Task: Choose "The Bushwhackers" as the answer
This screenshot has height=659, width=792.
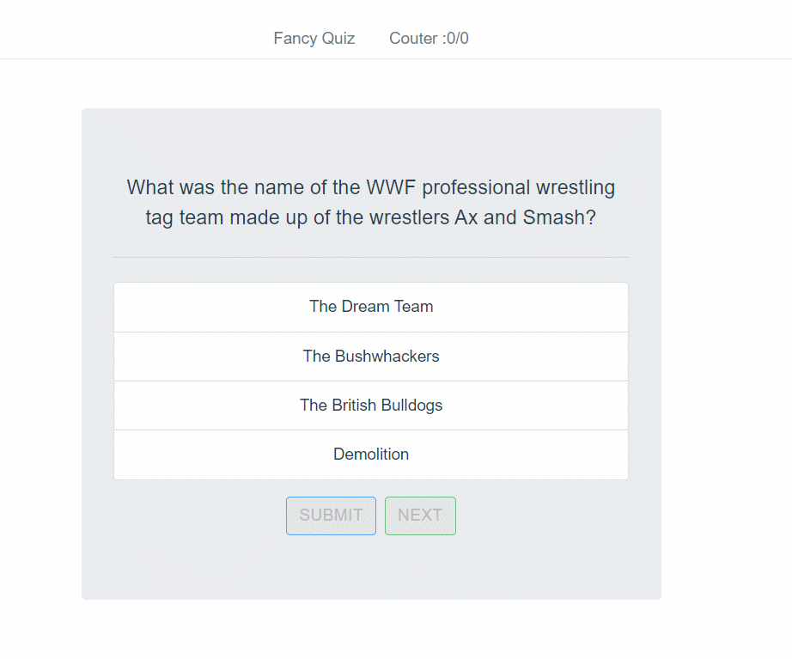Action: (x=371, y=356)
